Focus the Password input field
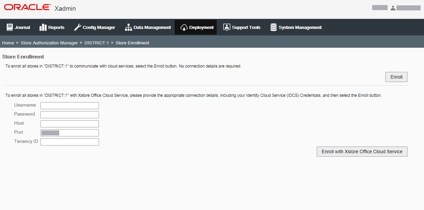424x210 pixels. coord(70,115)
